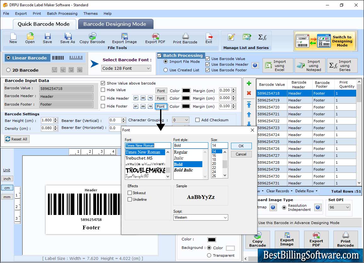Viewport: 364px width, 263px height.
Task: Click the Save icon
Action: point(47,38)
